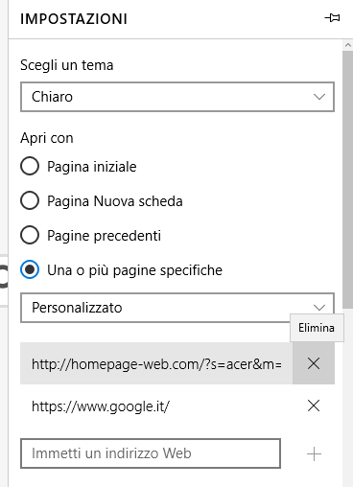Click the Elimina tooltip
The height and width of the screenshot is (487, 353).
coord(317,328)
